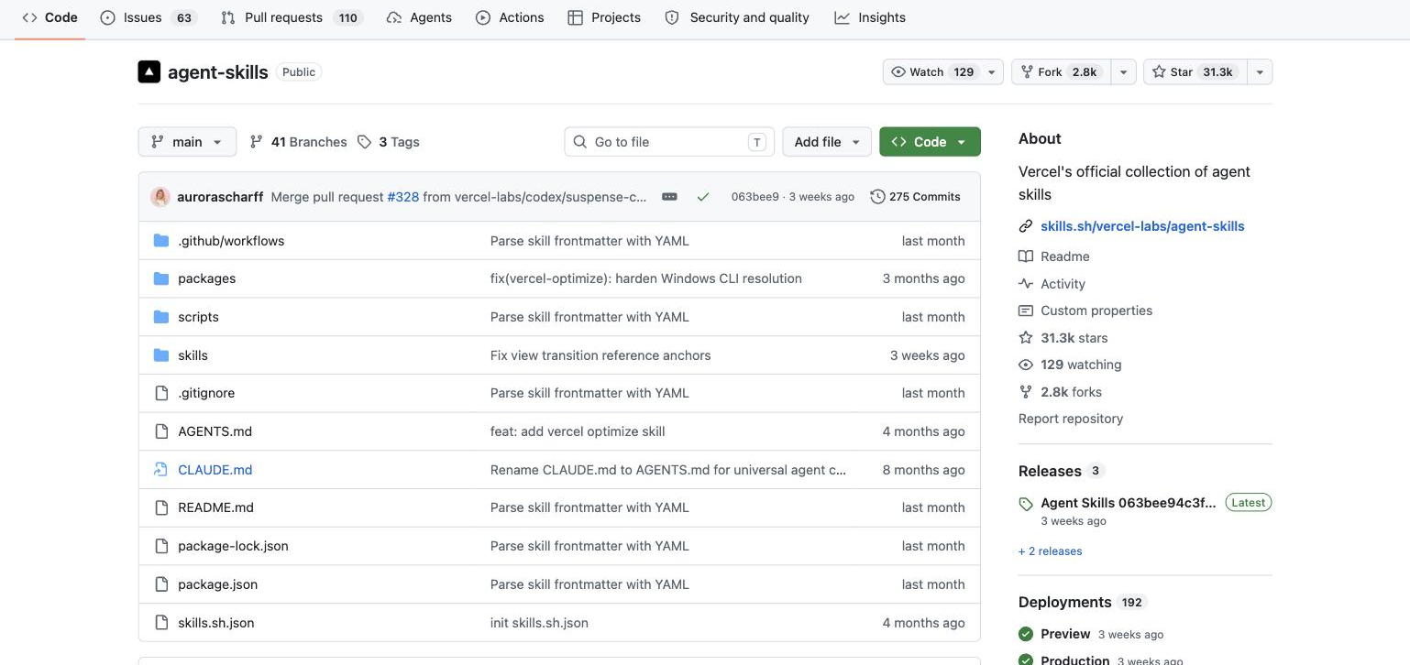Open the Pull requests tab
The width and height of the screenshot is (1410, 665).
click(292, 17)
